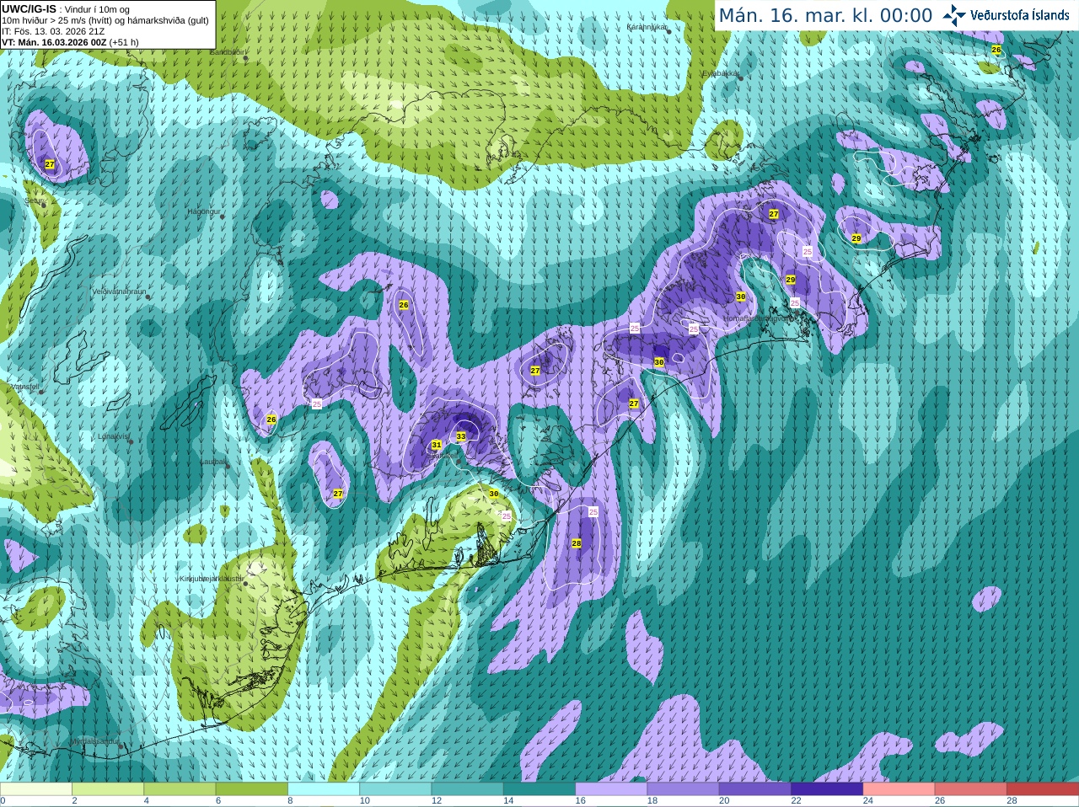Click the VT: Mán. 16.03.2026 00Z (+51 h) line

click(x=70, y=42)
